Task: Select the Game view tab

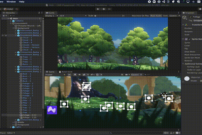Action: (x=50, y=13)
